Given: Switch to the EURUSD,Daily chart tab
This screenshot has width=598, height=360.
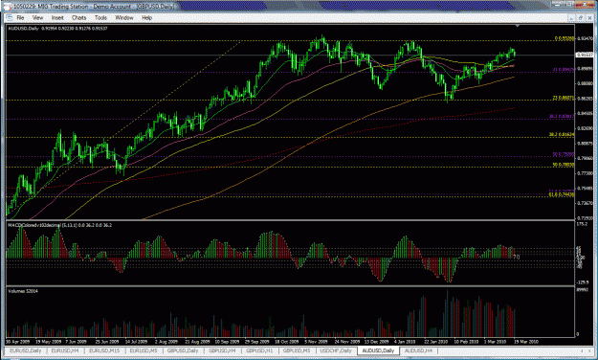Looking at the screenshot, I should point(26,350).
